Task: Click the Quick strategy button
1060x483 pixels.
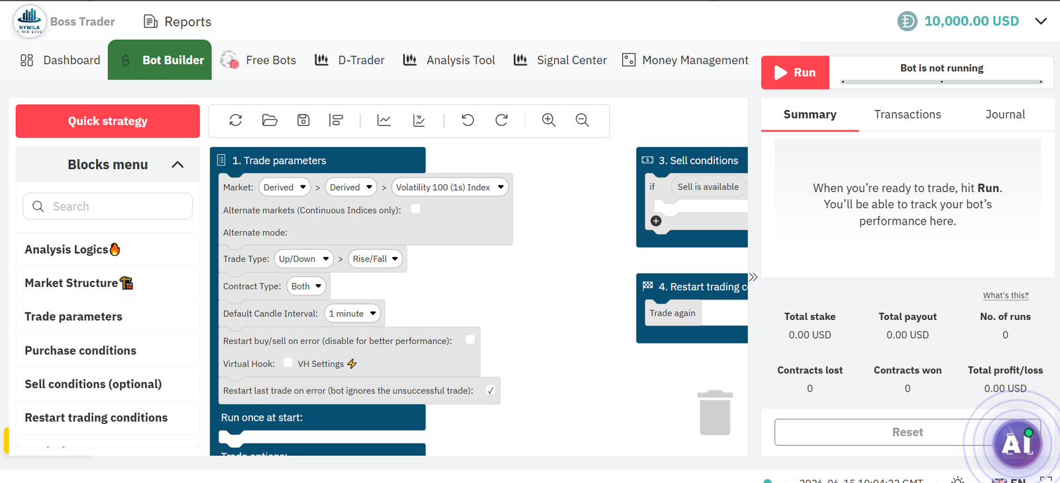Action: [108, 121]
